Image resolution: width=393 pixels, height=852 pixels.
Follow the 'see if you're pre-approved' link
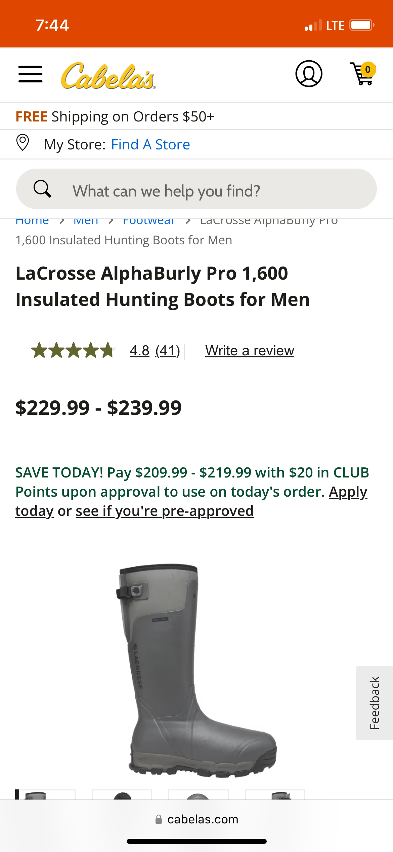tap(165, 511)
